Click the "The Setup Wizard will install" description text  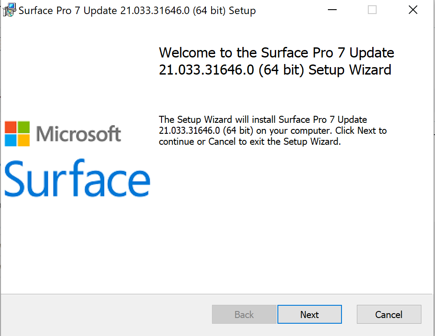click(273, 131)
